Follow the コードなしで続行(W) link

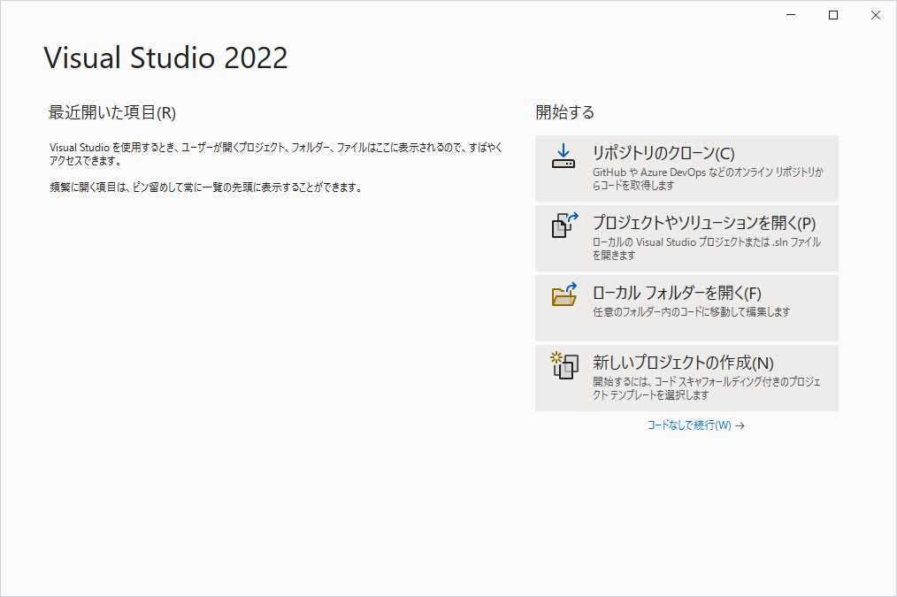coord(689,425)
